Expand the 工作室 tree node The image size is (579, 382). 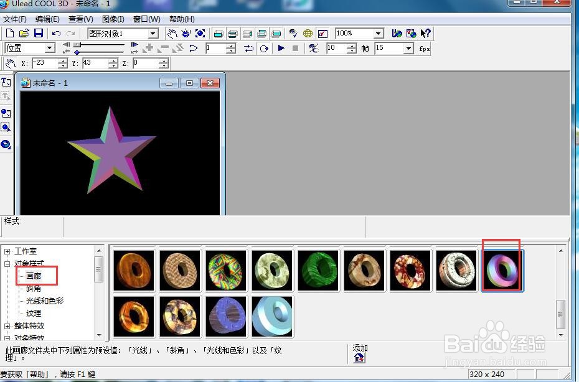click(x=7, y=251)
